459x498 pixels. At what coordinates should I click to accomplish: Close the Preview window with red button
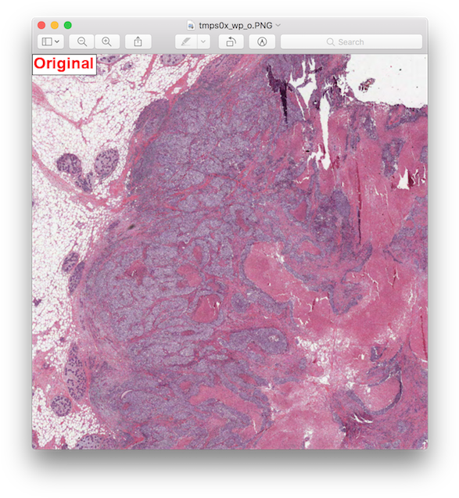(41, 25)
